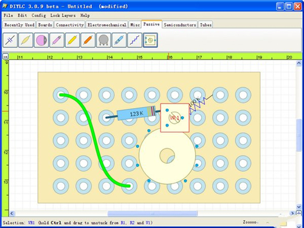Select the gray potentiometer icon
This screenshot has width=304, height=228.
pos(103,40)
